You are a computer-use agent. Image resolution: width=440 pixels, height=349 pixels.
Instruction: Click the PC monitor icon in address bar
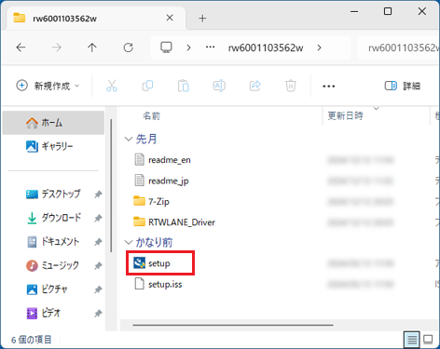(166, 47)
